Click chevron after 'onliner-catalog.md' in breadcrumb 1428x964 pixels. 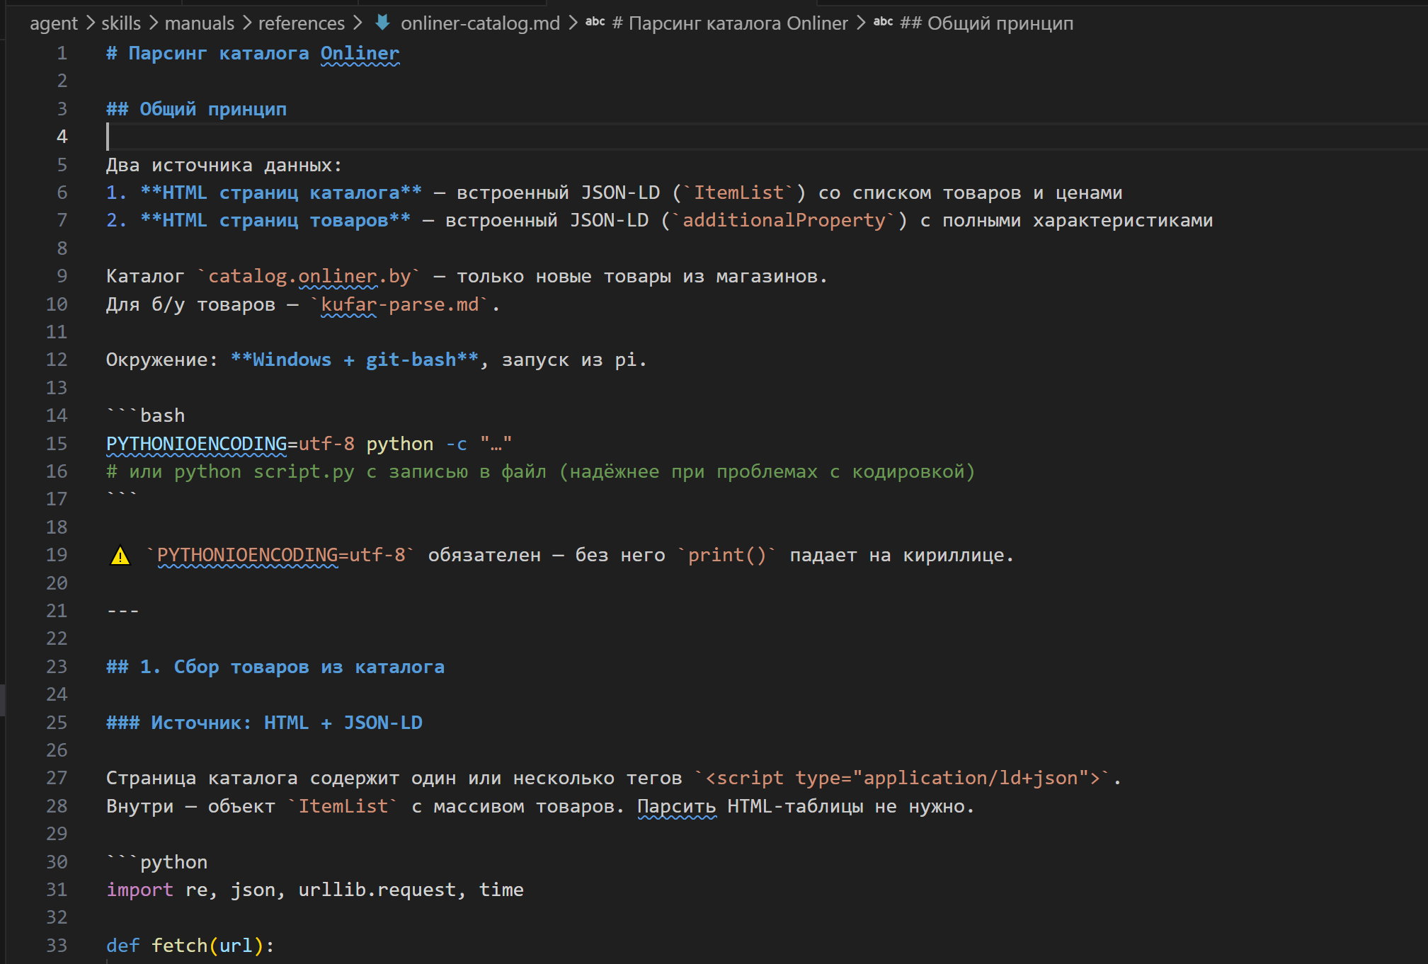[x=573, y=23]
